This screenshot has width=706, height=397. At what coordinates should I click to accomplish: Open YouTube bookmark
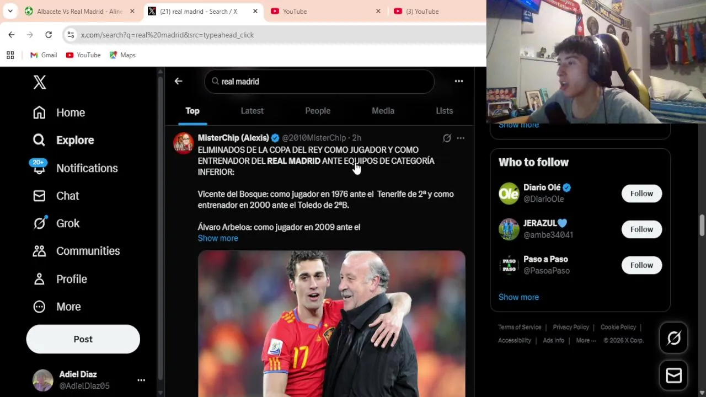[x=83, y=55]
